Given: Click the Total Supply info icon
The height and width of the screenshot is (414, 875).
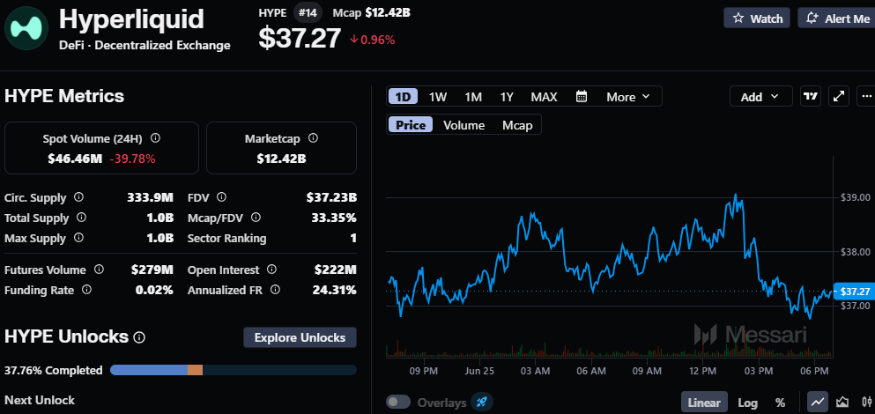Looking at the screenshot, I should (81, 218).
